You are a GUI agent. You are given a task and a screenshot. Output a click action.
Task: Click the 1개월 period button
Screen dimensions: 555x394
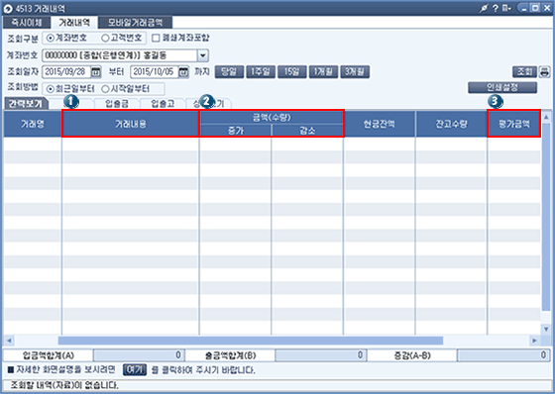pos(323,72)
